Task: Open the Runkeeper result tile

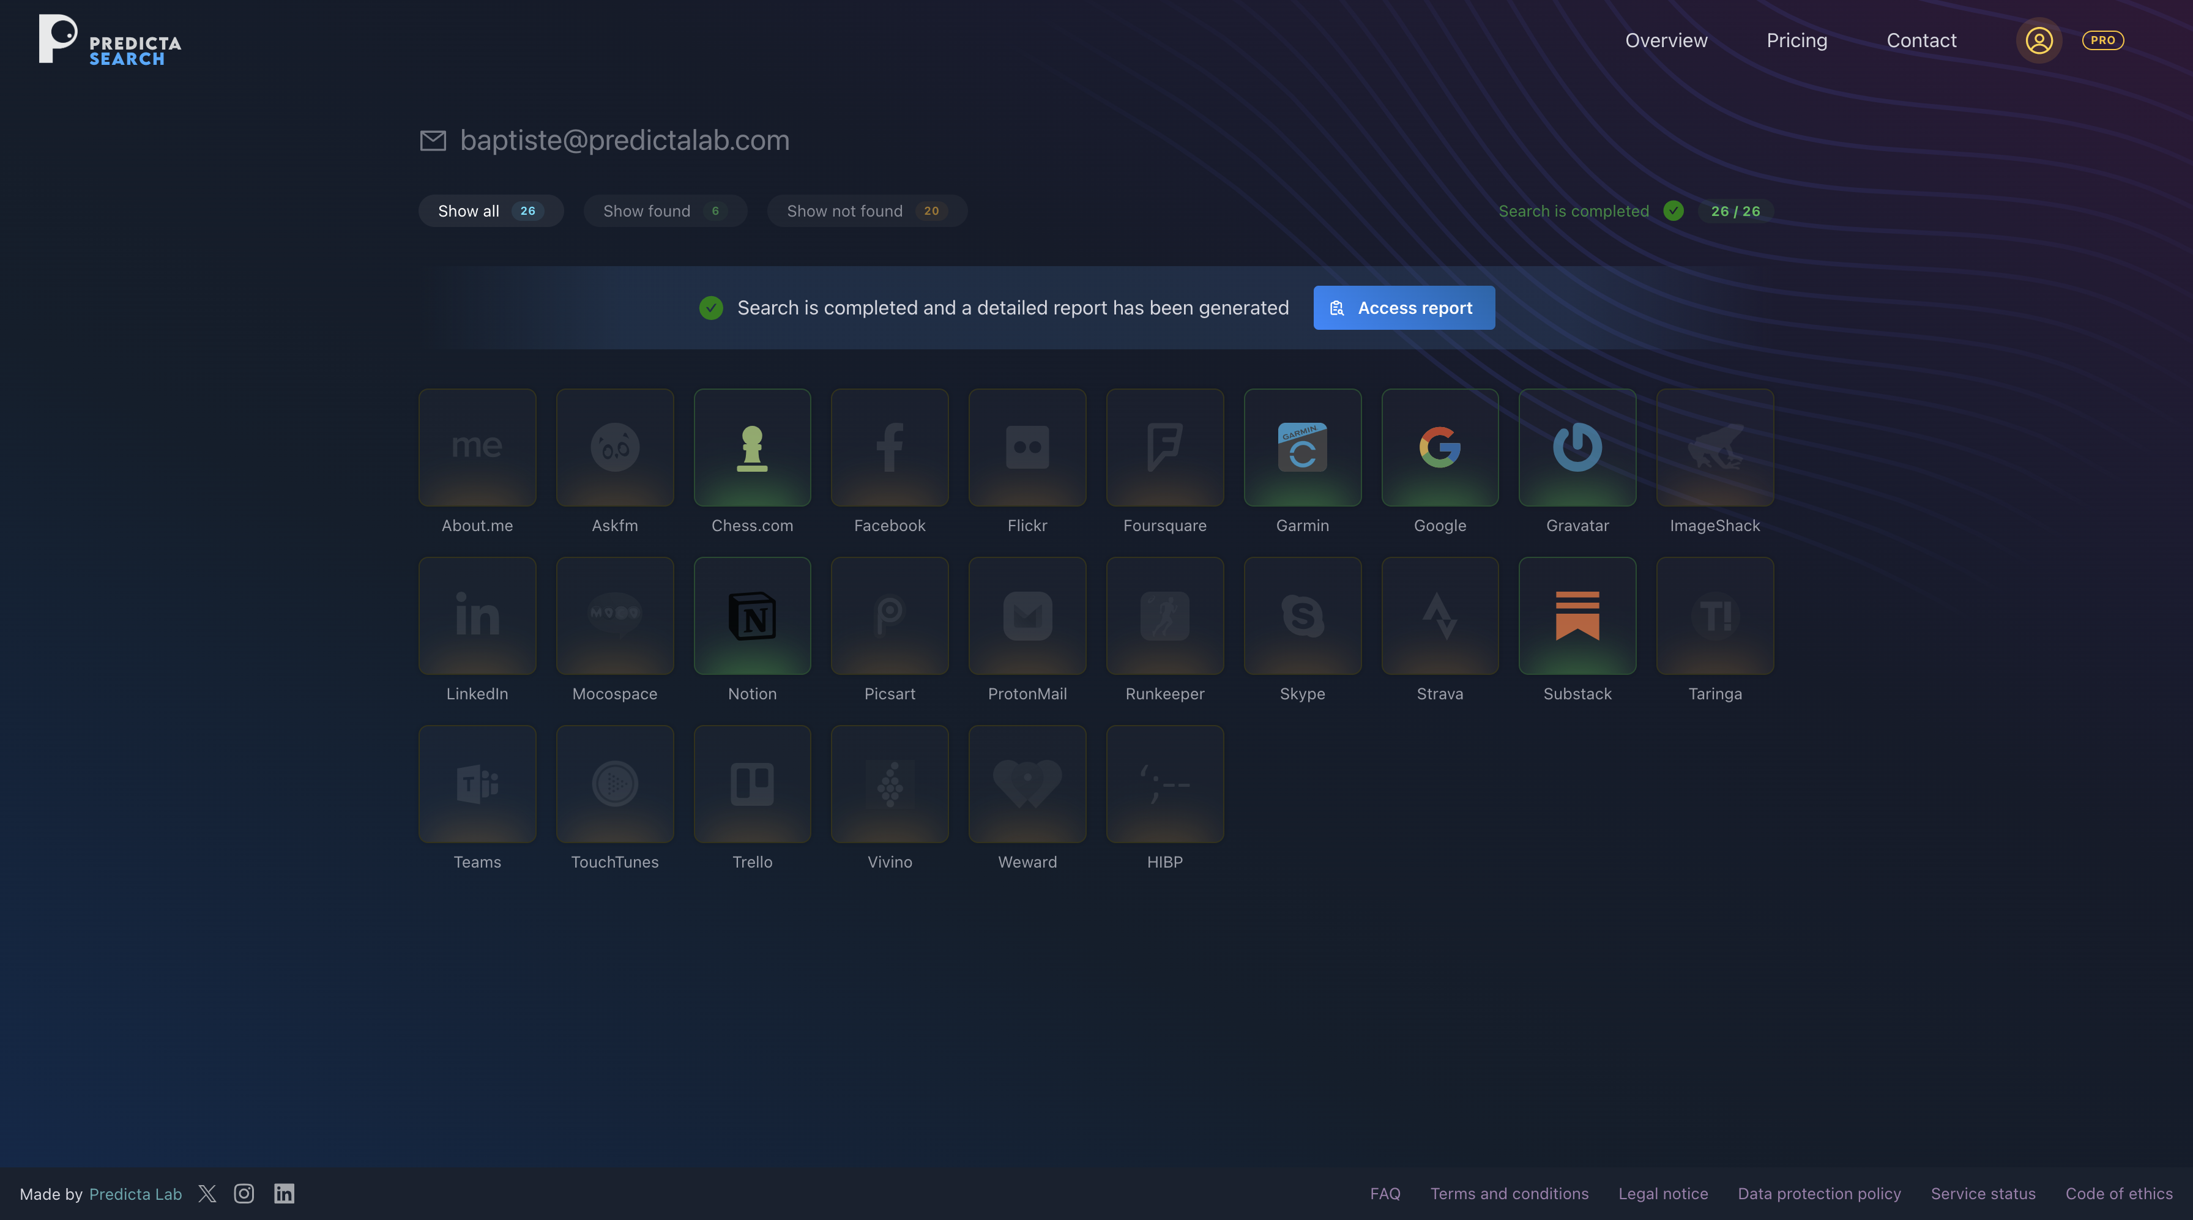Action: click(1164, 616)
